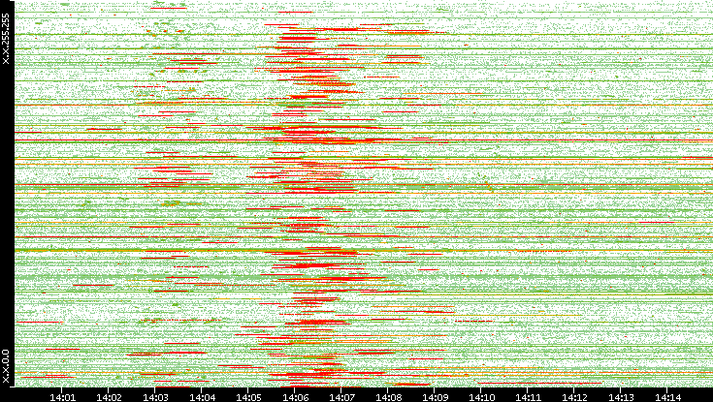Select the 14:09 time marker
This screenshot has height=402, width=713.
point(435,395)
